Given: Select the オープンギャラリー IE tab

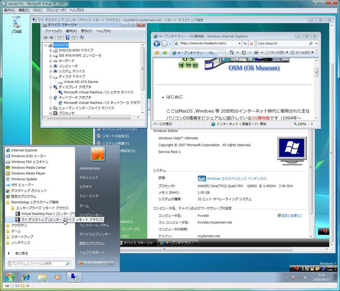Looking at the screenshot, I should tap(194, 52).
